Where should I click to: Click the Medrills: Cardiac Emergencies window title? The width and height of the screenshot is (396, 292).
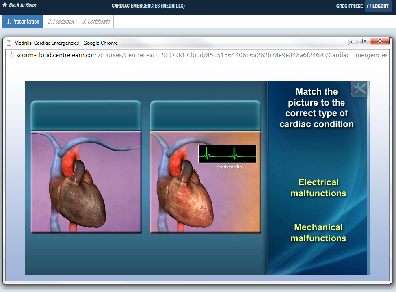click(66, 43)
